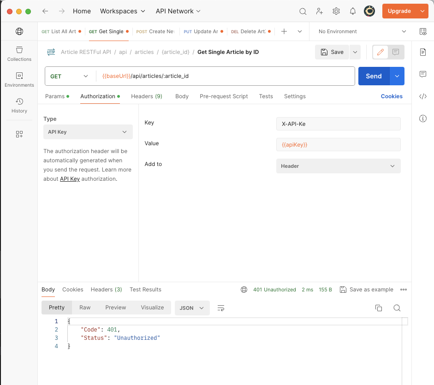
Task: Open the API Key type dropdown
Action: 88,132
